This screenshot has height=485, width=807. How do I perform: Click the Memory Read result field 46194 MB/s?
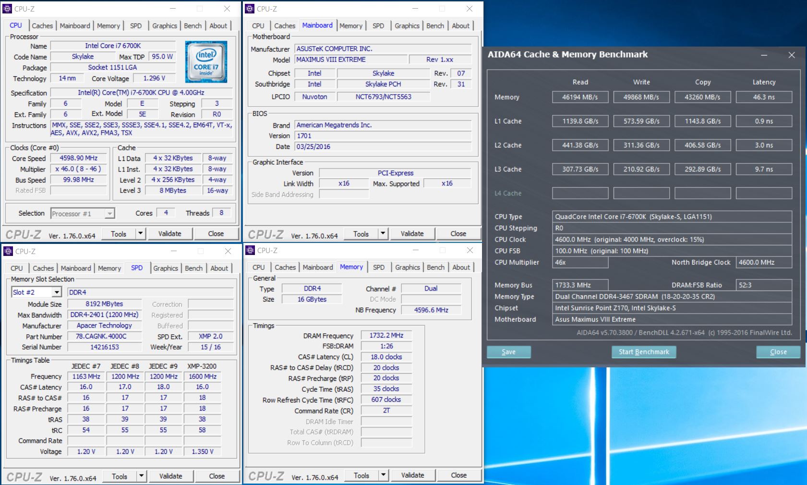tap(580, 97)
